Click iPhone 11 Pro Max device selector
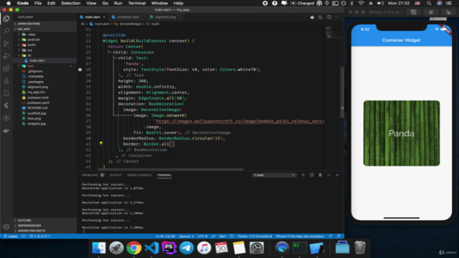459x258 pixels. (x=300, y=236)
